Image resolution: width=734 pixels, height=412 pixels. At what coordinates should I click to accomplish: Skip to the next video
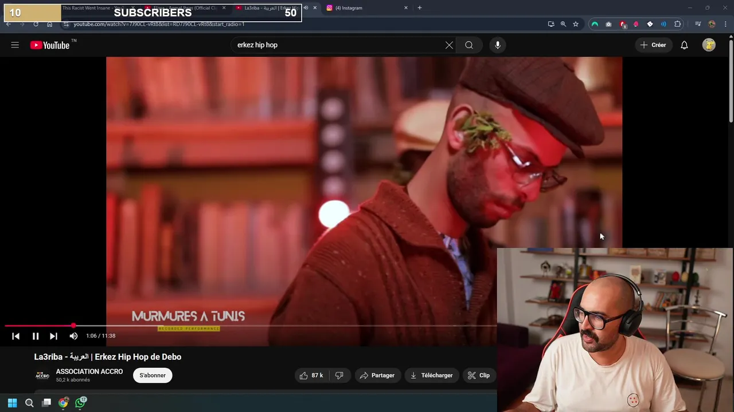click(53, 336)
